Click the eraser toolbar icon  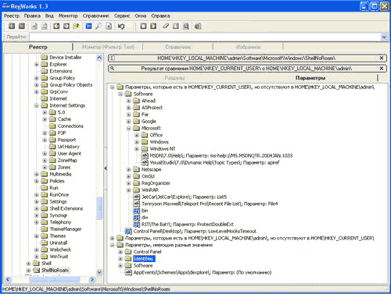166,26
